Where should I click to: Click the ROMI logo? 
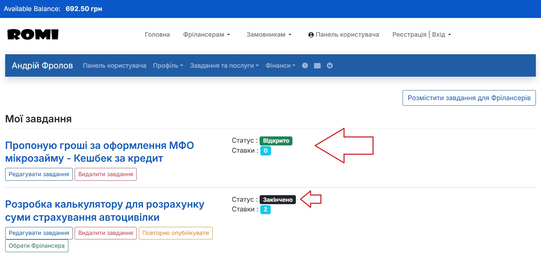[33, 34]
